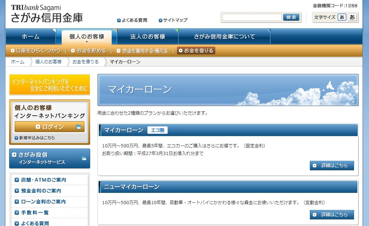Click arrow icon on お金を貯める submenu
This screenshot has height=226, width=369.
click(73, 51)
